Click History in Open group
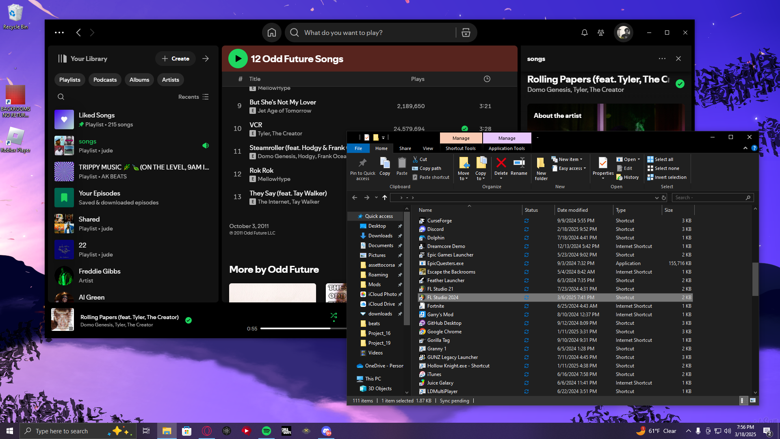This screenshot has width=780, height=439. (628, 177)
